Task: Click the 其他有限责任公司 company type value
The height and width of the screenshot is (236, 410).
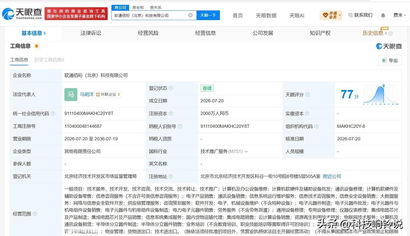Action: tap(82, 151)
